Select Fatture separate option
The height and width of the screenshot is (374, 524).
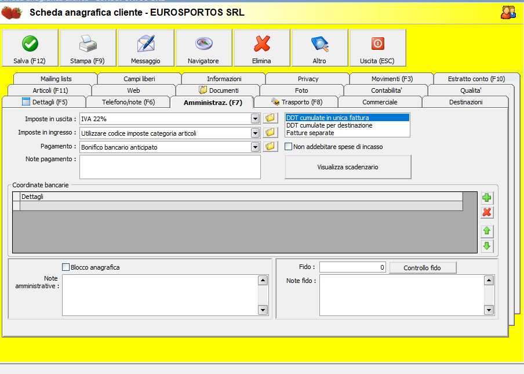point(347,133)
